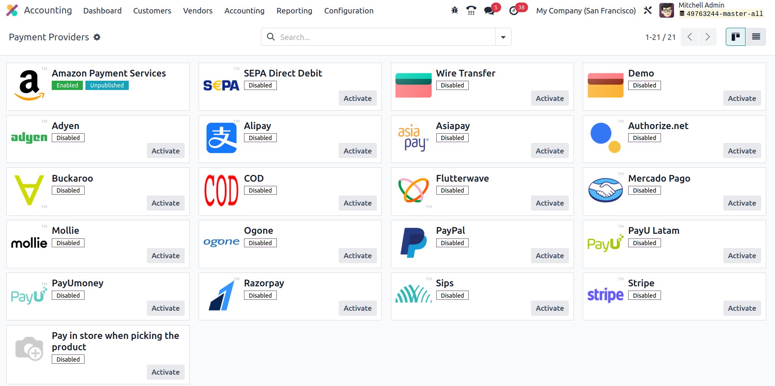Click the Mercado Pago handshake logo
The width and height of the screenshot is (775, 386).
pos(605,190)
